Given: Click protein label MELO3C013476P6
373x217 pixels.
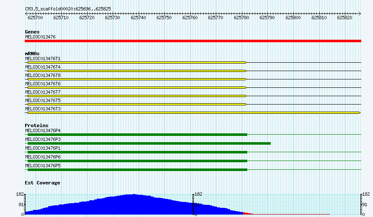Looking at the screenshot, I should coord(43,157).
